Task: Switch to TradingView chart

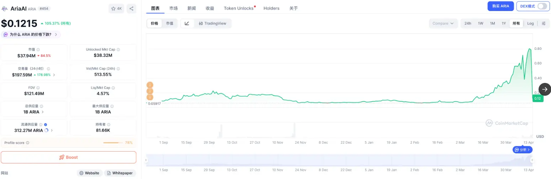Action: 213,23
